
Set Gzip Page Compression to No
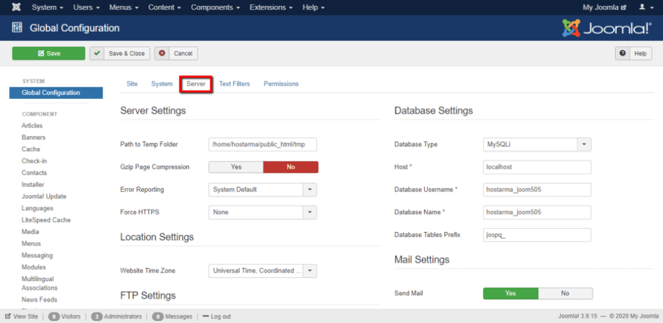click(291, 167)
